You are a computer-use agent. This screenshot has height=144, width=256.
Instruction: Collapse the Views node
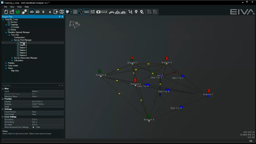click(x=6, y=68)
